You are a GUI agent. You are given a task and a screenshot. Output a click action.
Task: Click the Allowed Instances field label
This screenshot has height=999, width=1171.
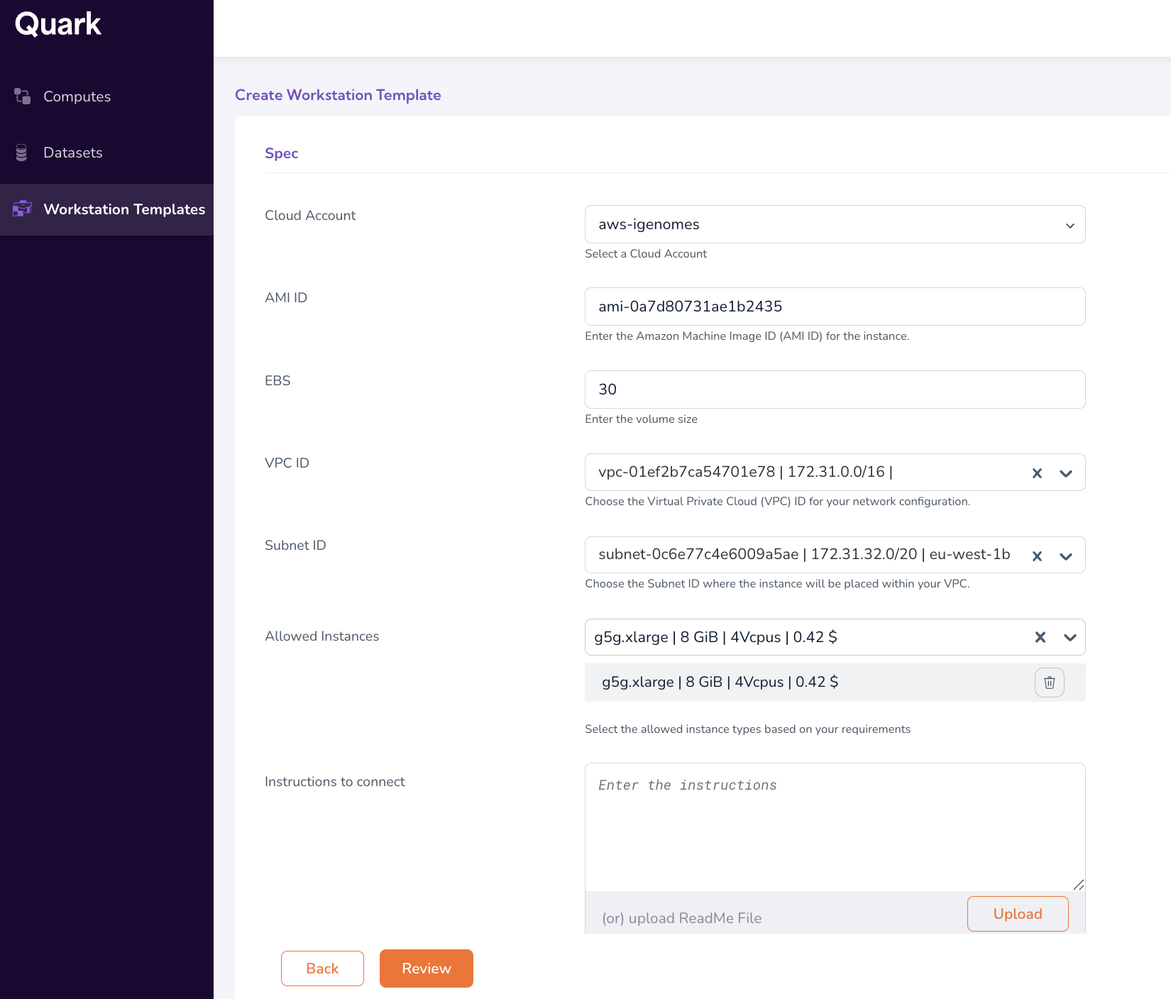pos(321,636)
